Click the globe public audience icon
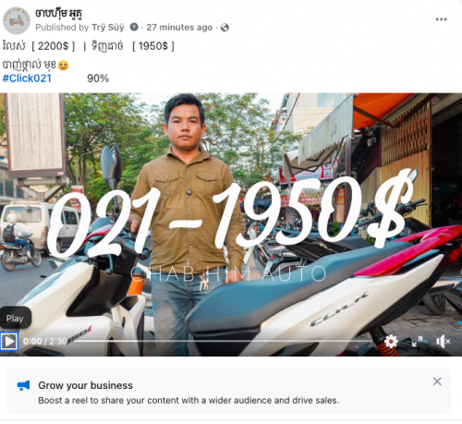Viewport: 462px width, 424px height. point(225,28)
